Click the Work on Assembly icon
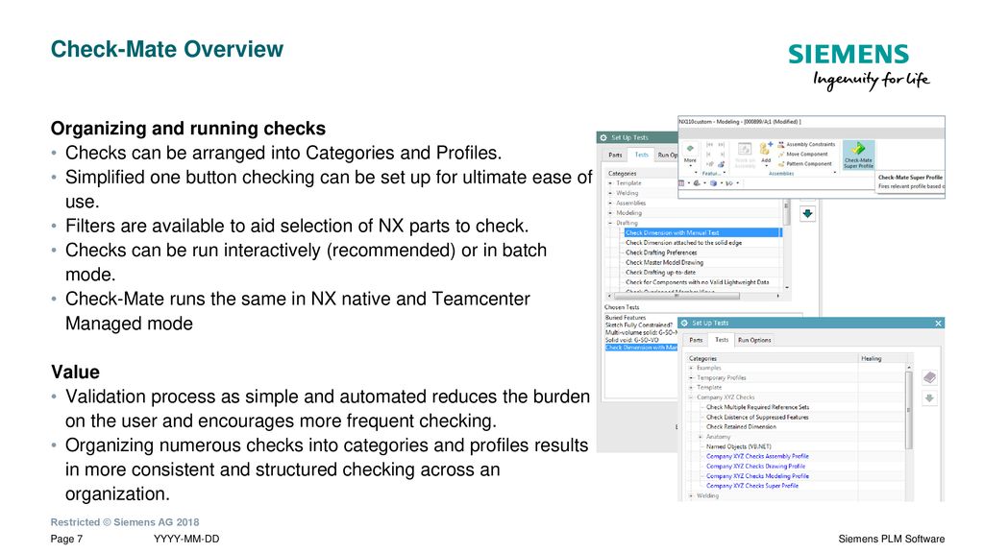Screen dimensions: 984x553 745,149
